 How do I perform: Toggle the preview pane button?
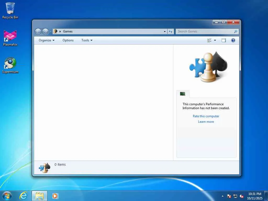(x=224, y=40)
